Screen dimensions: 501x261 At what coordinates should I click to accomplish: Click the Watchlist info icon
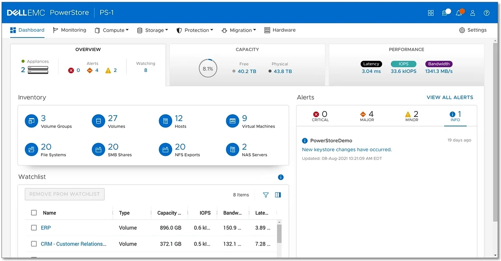click(281, 177)
